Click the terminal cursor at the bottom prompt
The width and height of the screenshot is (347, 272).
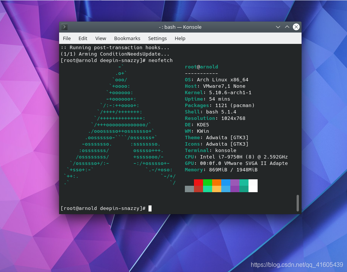pos(150,208)
